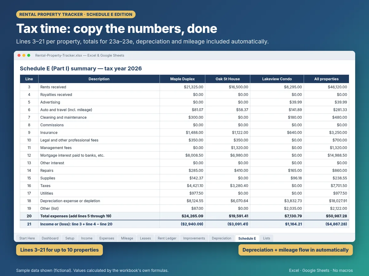This screenshot has height=276, width=369.
Task: Open the Start Here sheet tab
Action: coord(27,238)
